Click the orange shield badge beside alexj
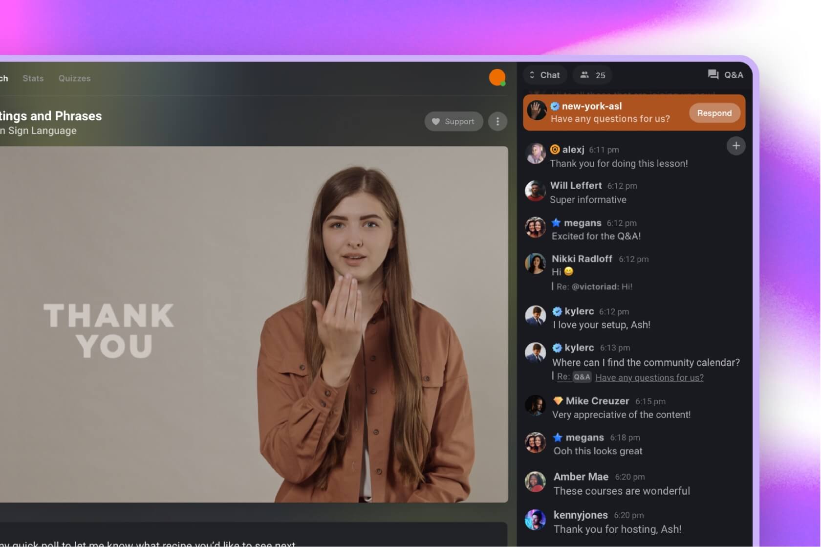 (555, 150)
